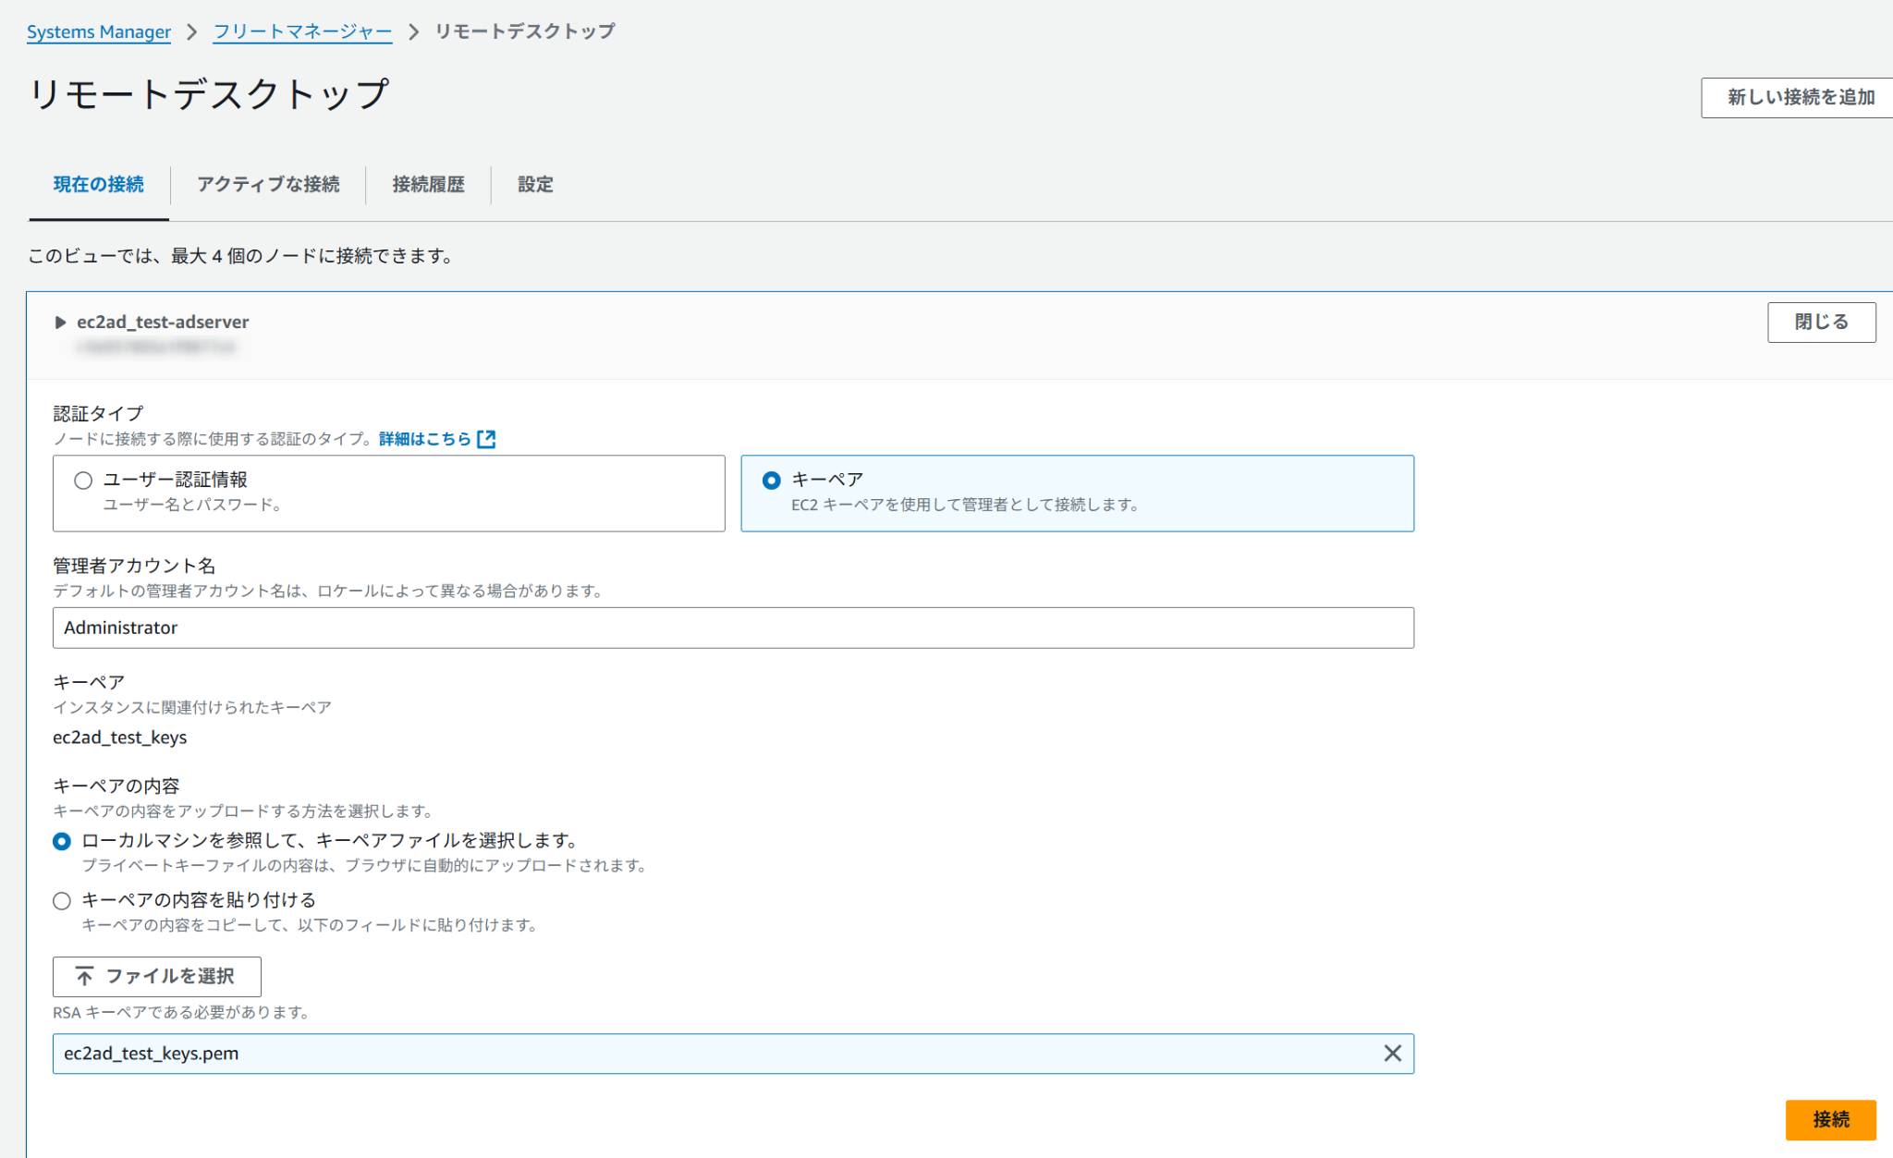This screenshot has height=1158, width=1893.
Task: Click 新しい接続を追加 button
Action: [x=1800, y=98]
